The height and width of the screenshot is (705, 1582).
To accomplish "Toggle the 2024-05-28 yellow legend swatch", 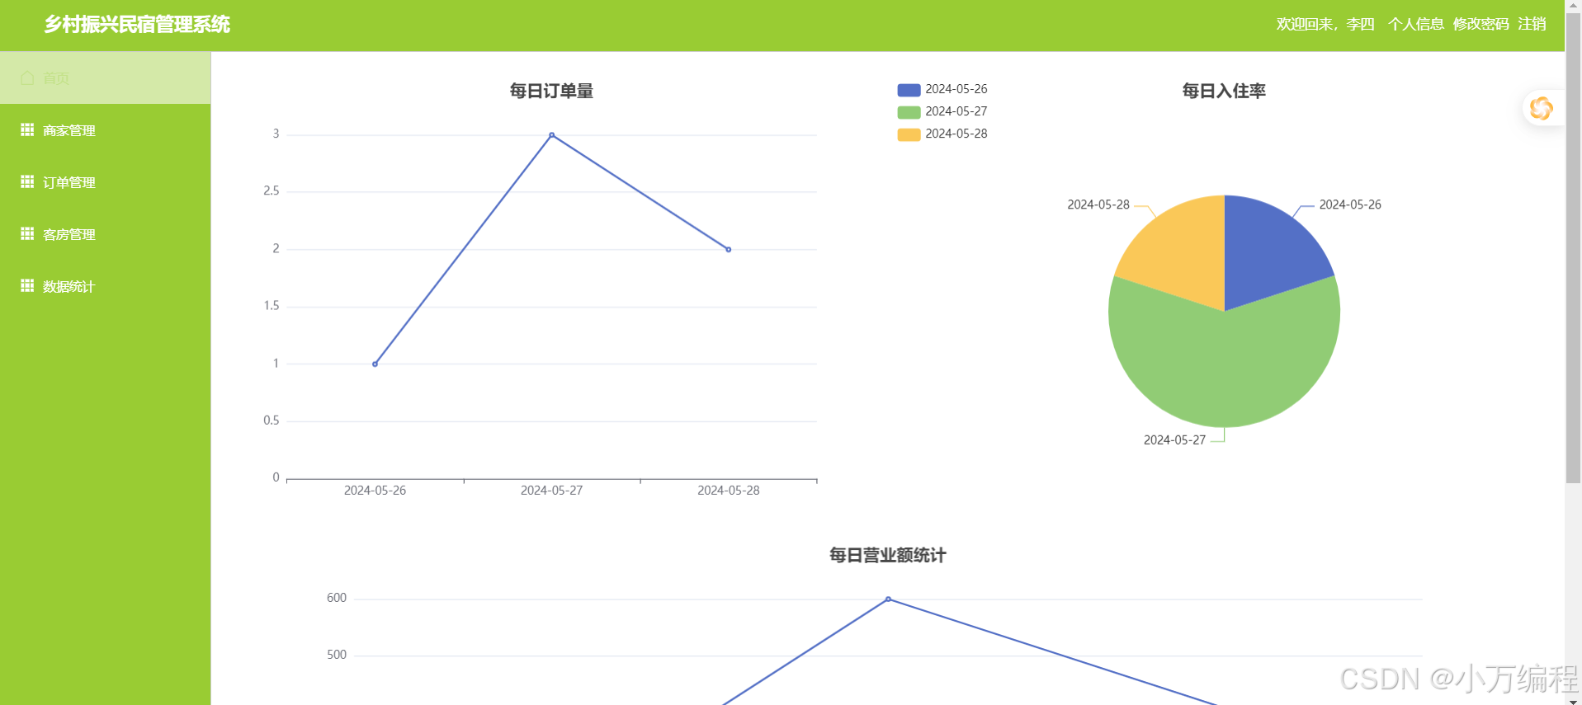I will click(909, 134).
